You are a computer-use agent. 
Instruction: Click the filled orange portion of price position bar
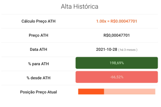(x=91, y=91)
